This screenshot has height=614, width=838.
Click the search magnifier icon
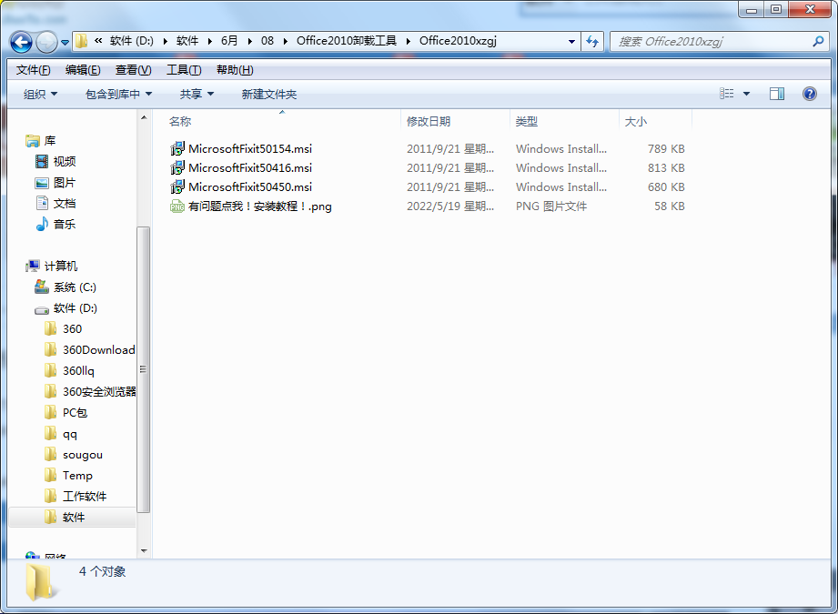818,41
